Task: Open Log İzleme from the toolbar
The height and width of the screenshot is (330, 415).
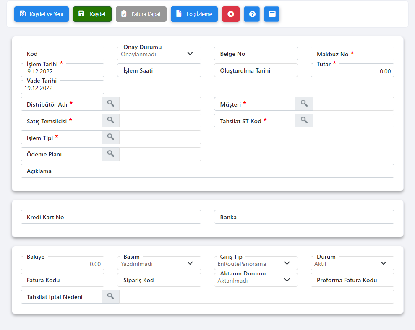Action: (194, 14)
